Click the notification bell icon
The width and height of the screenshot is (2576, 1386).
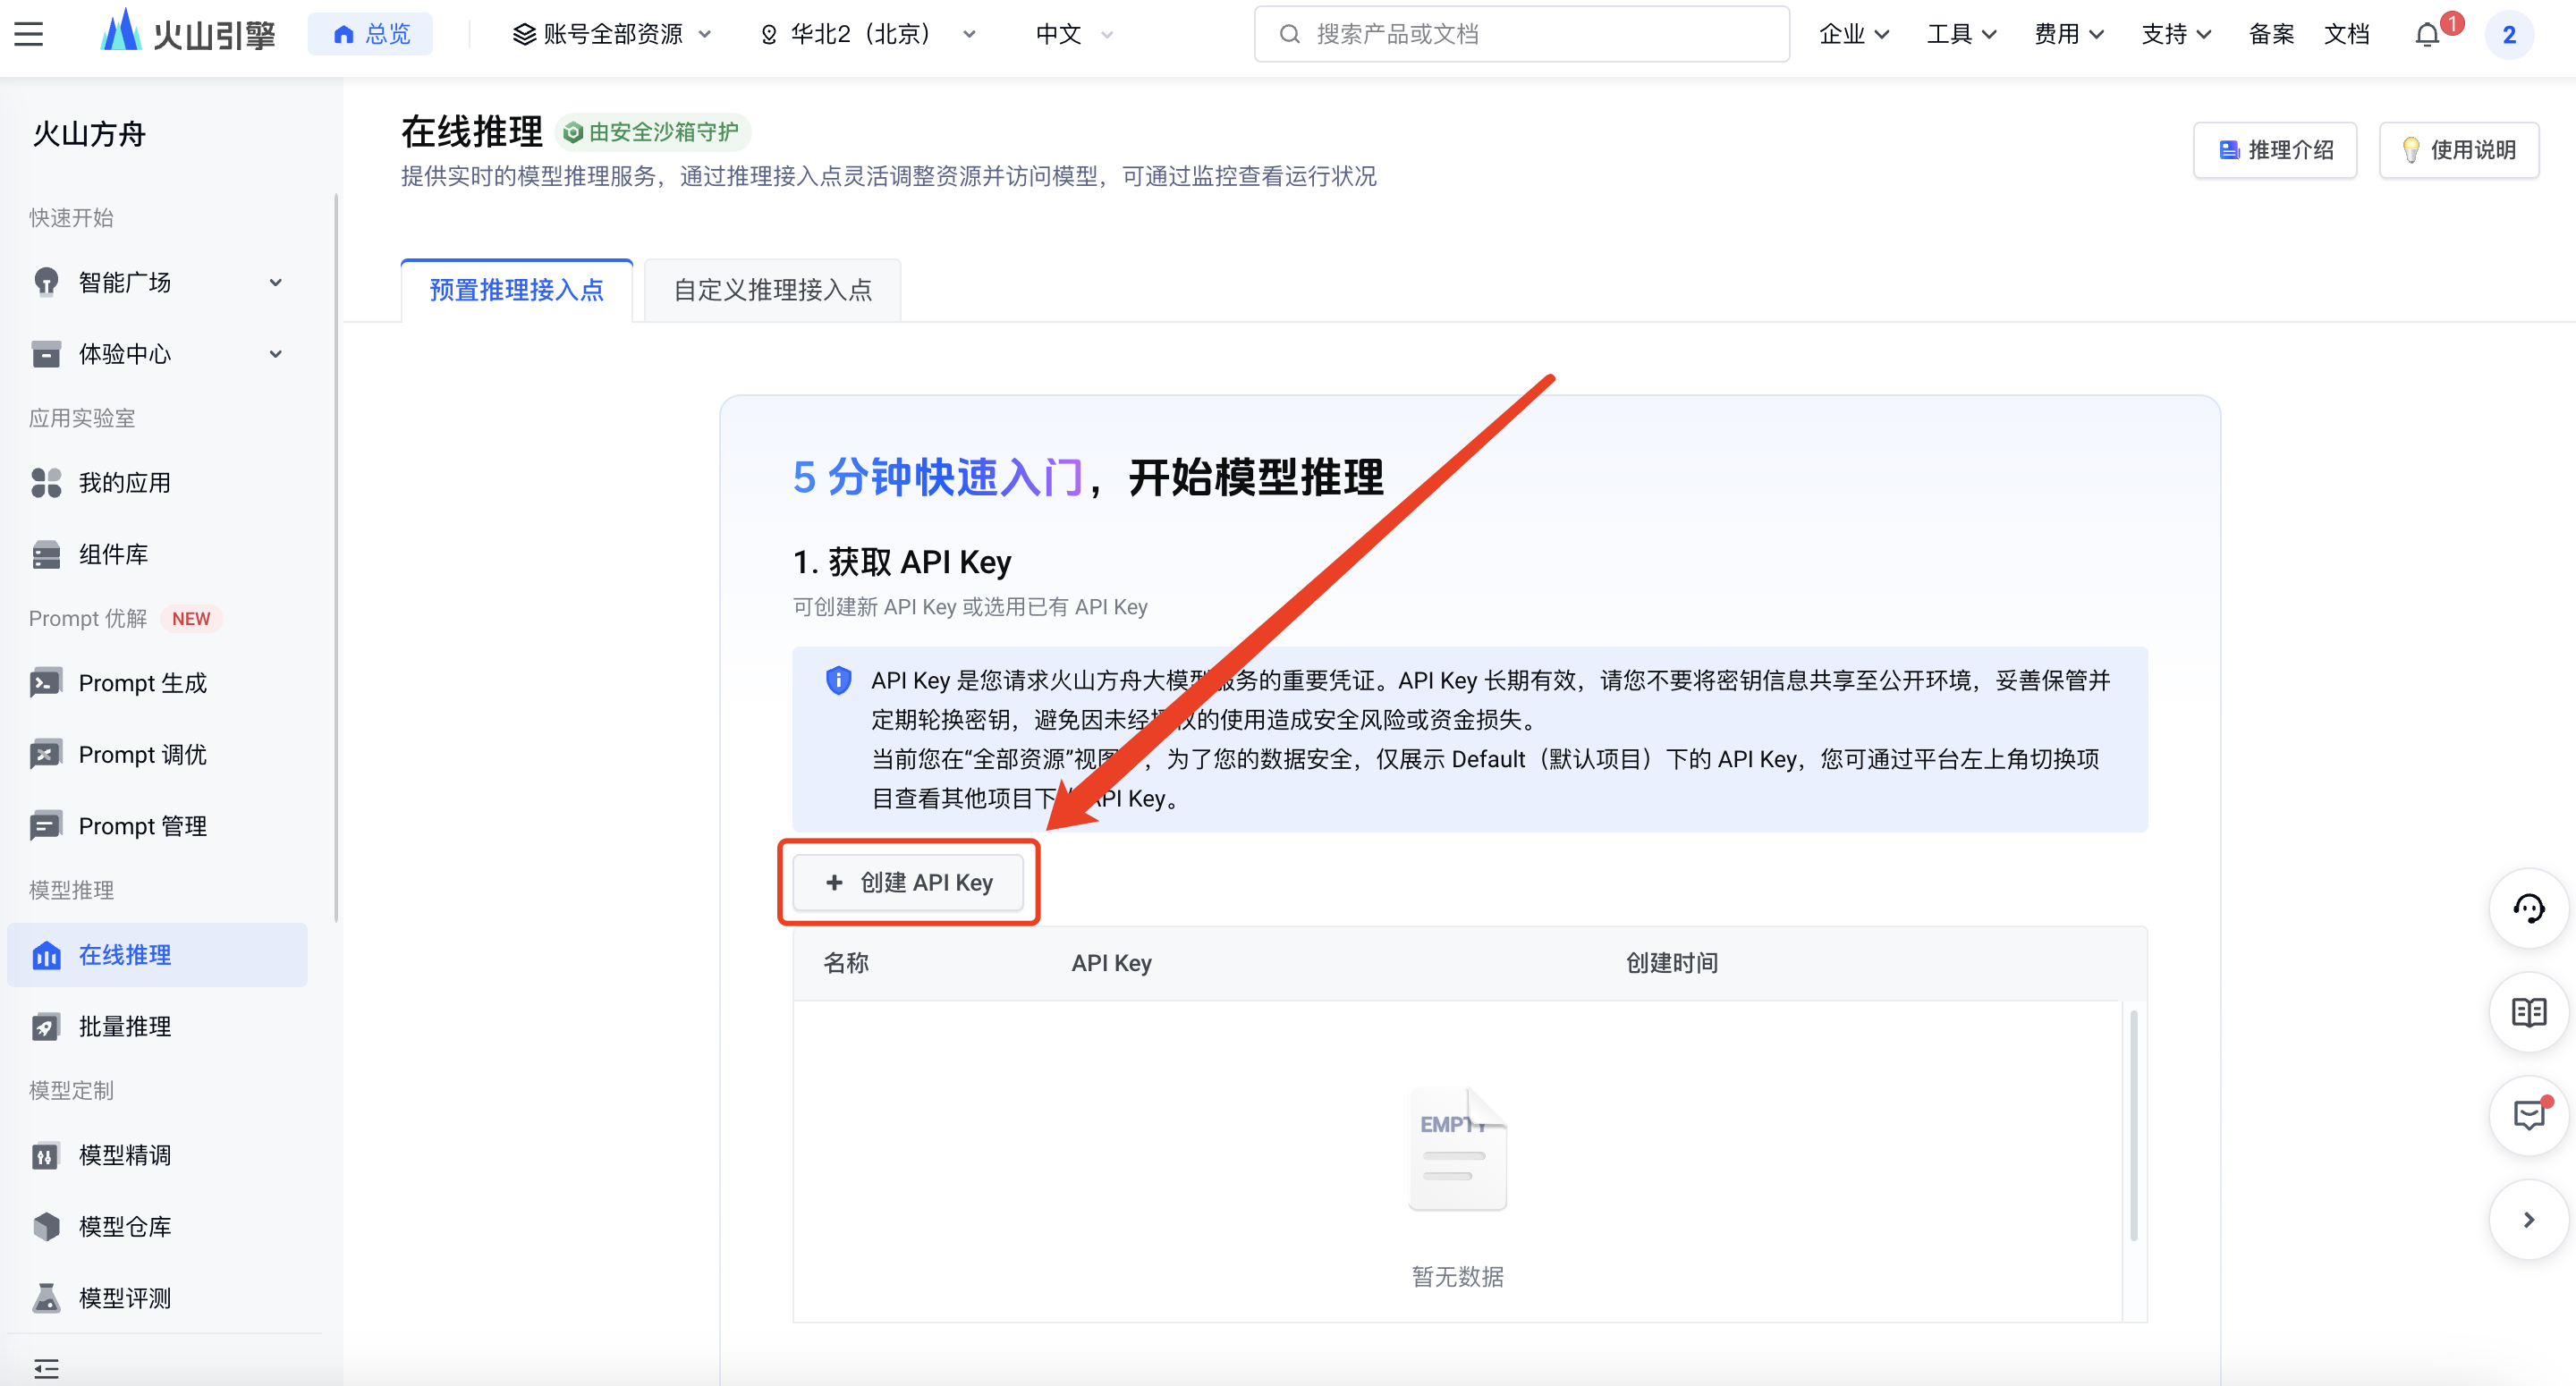click(2427, 35)
